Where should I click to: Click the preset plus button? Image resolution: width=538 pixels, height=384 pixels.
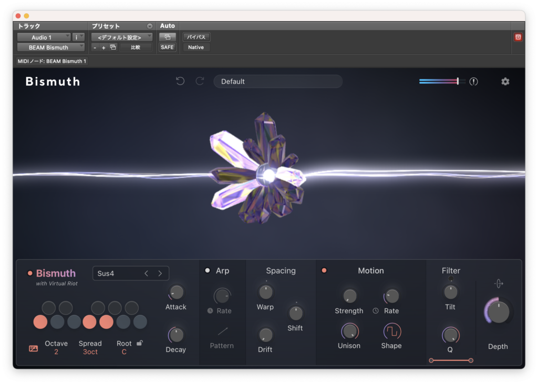pos(104,47)
